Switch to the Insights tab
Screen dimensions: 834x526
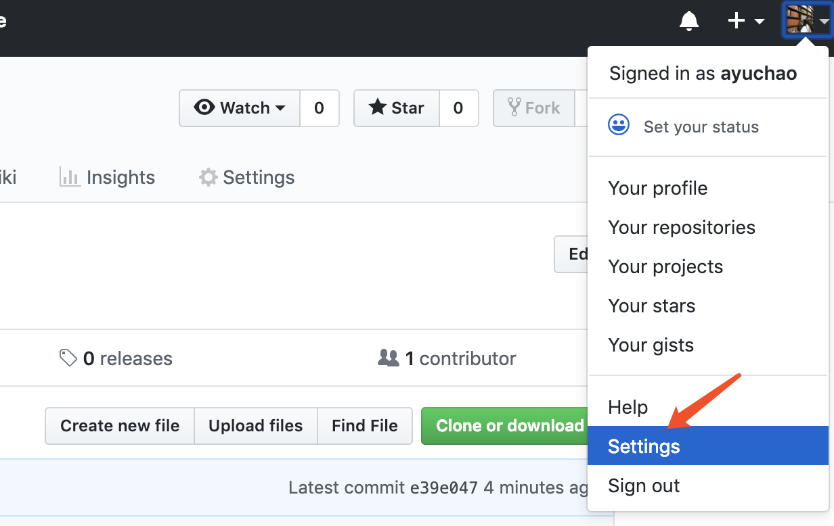coord(108,178)
